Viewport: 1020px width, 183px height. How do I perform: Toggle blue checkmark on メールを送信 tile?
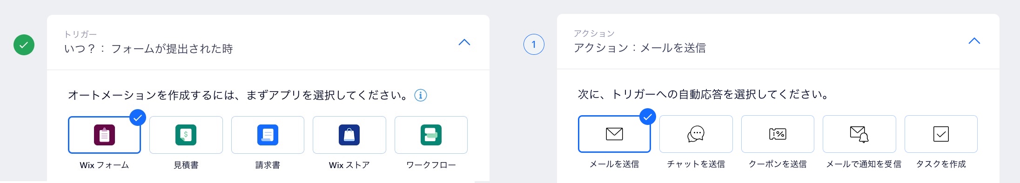pyautogui.click(x=648, y=117)
